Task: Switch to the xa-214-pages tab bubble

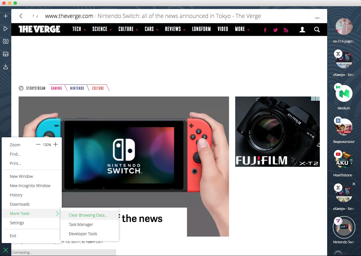Action: pyautogui.click(x=344, y=27)
